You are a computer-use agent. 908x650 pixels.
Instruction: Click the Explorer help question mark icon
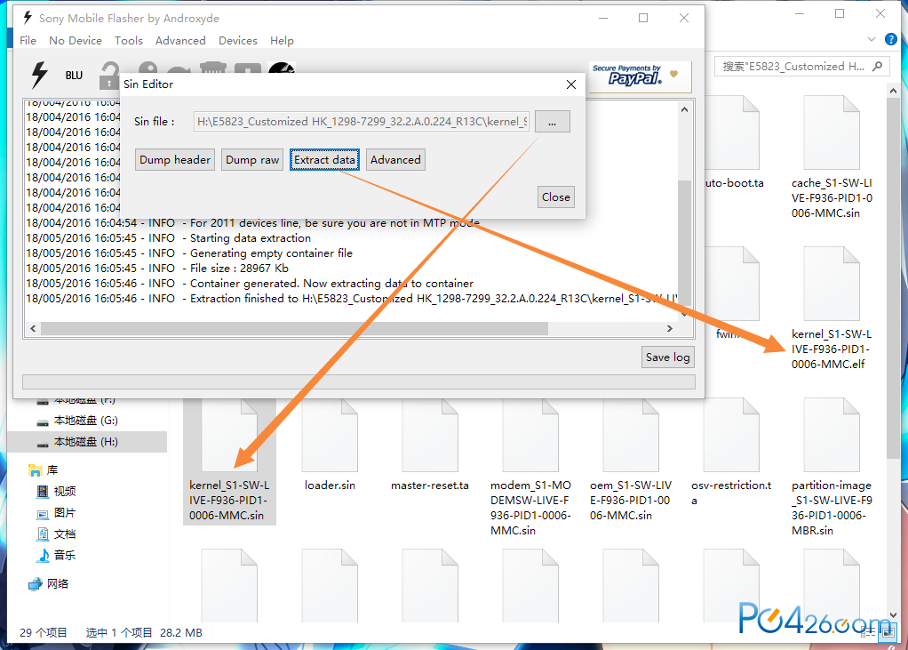click(x=890, y=39)
